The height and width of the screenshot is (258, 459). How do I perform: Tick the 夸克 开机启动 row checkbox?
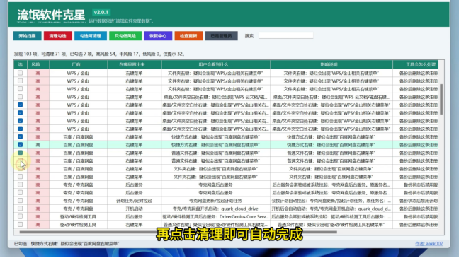[x=21, y=209]
